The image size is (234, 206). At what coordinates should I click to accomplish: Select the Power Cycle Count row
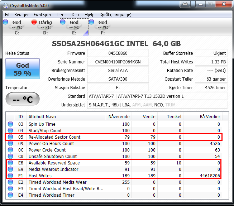[114, 150]
